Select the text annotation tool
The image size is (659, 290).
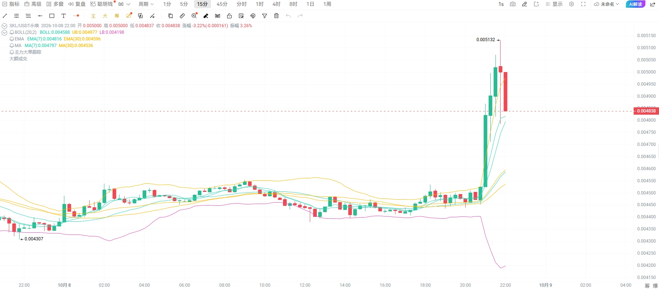(x=64, y=16)
